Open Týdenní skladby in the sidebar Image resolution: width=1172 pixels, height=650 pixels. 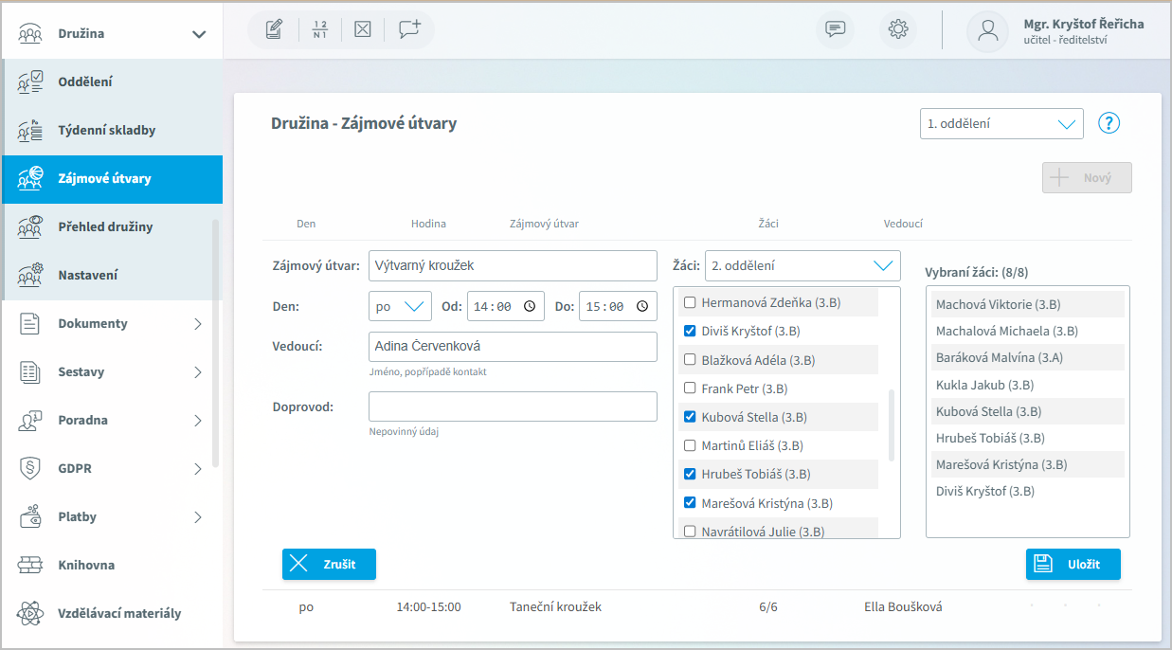[106, 130]
